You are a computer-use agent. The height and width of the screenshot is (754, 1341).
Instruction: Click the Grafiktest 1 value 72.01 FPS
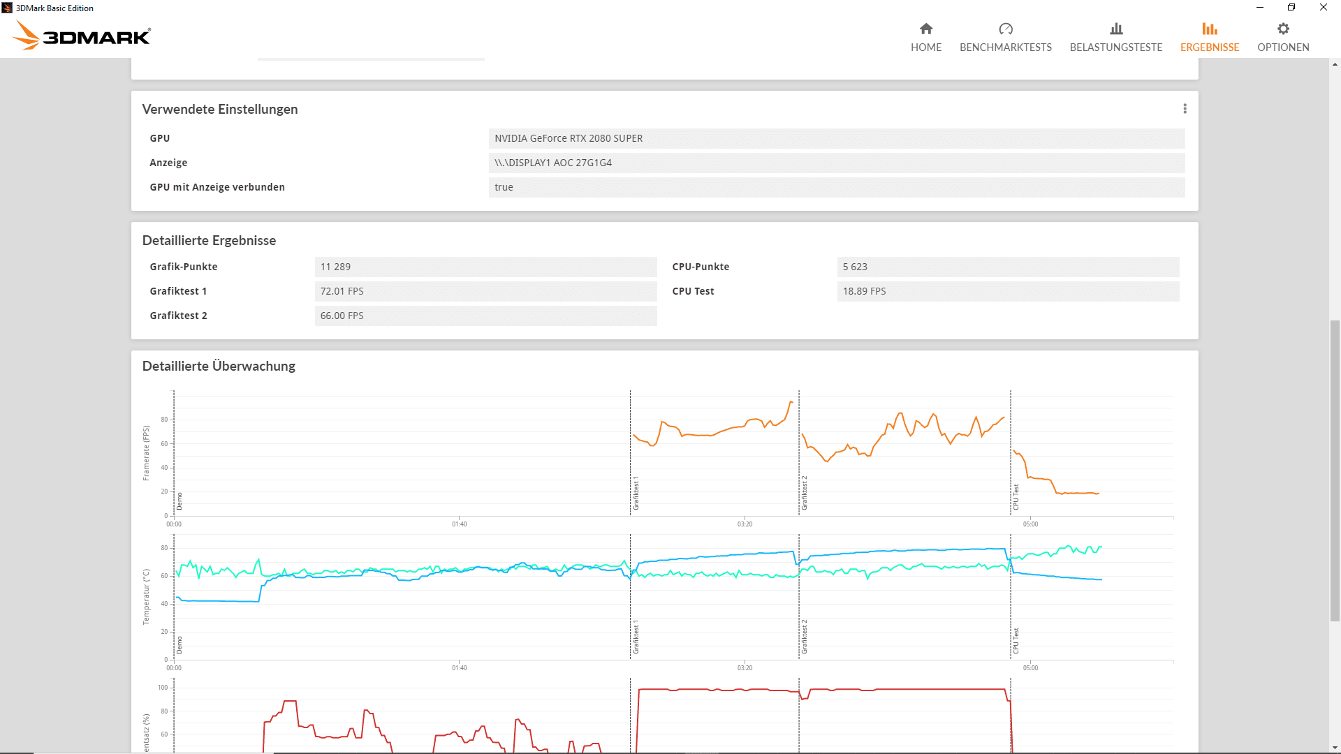click(485, 291)
